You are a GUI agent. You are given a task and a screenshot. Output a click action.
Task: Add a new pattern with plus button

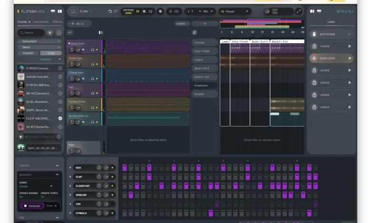tap(205, 24)
